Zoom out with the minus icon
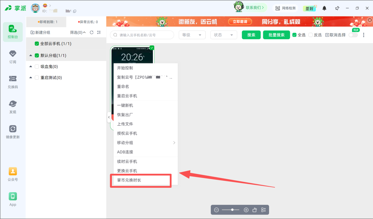 coord(216,210)
